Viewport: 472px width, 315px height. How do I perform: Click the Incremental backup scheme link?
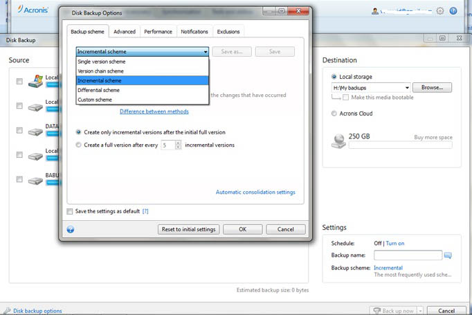tap(388, 268)
